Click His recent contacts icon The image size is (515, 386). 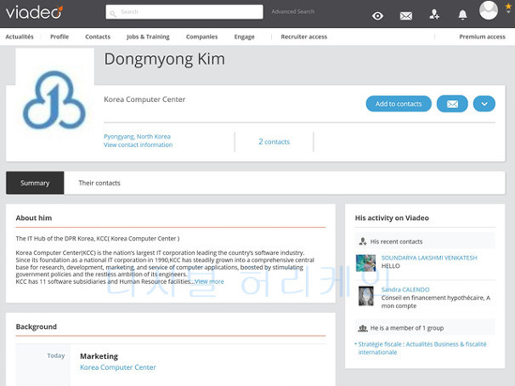[x=363, y=241]
